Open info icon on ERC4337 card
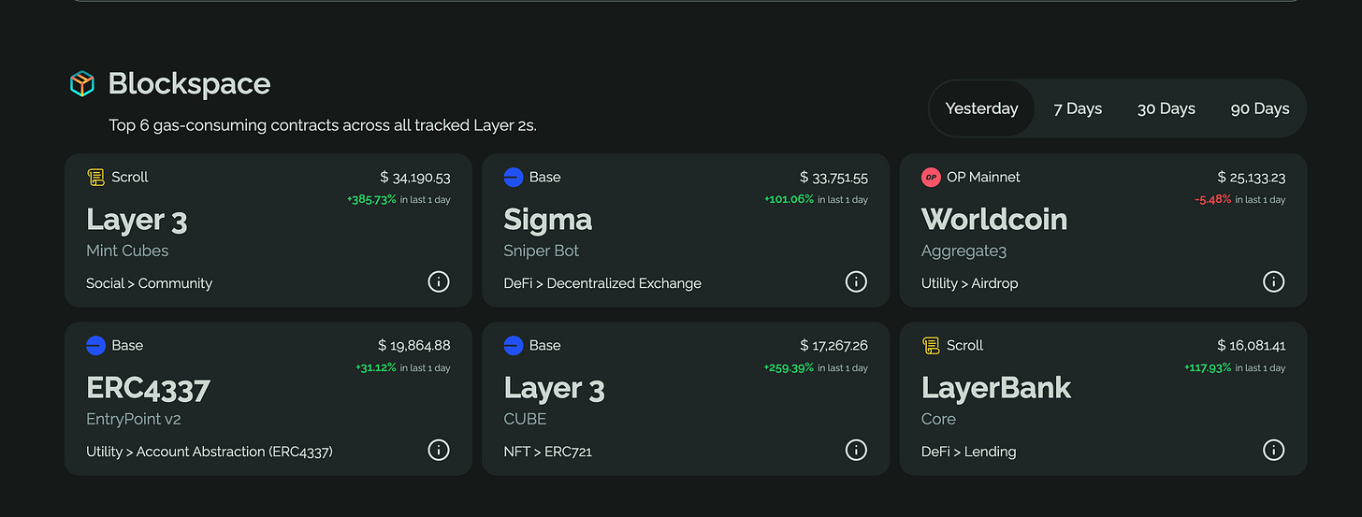1362x517 pixels. (x=439, y=450)
